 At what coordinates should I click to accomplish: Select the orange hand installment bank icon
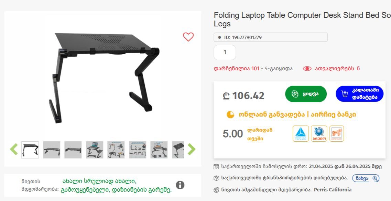[x=337, y=133]
